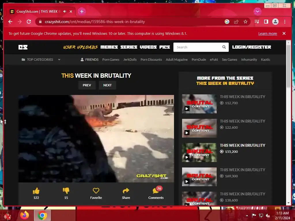The height and width of the screenshot is (221, 295).
Task: Open the series thumbnail with 122,600 views
Action: (x=199, y=128)
